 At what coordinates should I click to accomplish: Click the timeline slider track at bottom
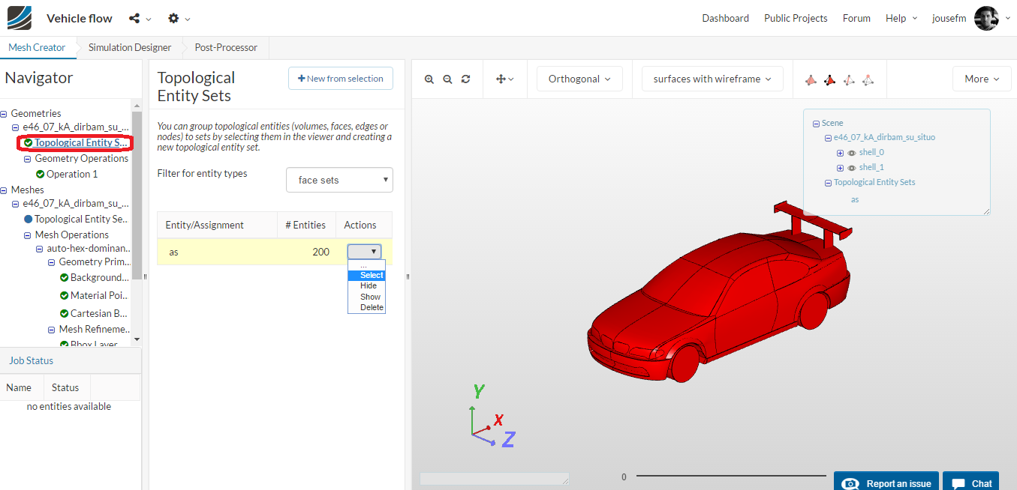(730, 476)
